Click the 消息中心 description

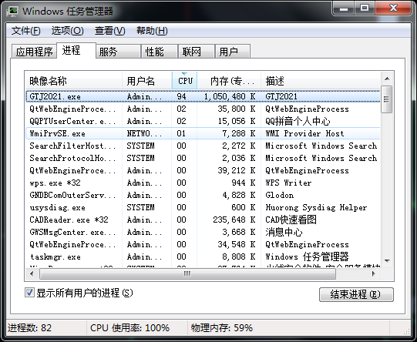point(284,232)
